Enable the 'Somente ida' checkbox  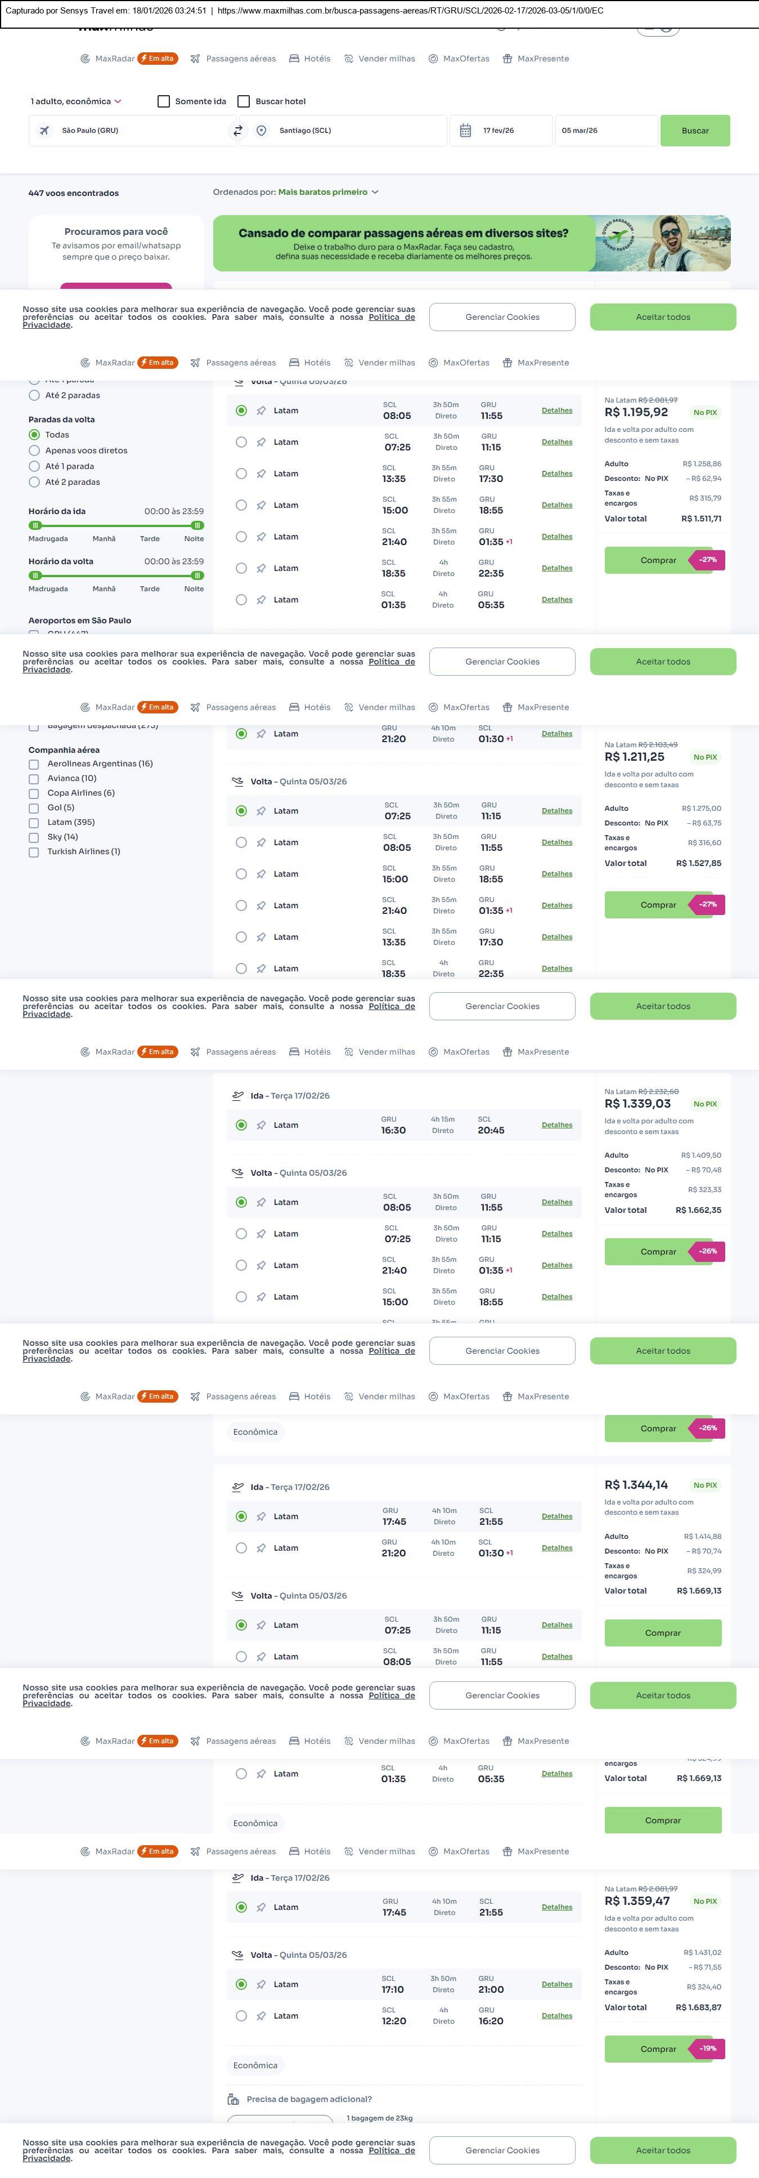pyautogui.click(x=164, y=101)
